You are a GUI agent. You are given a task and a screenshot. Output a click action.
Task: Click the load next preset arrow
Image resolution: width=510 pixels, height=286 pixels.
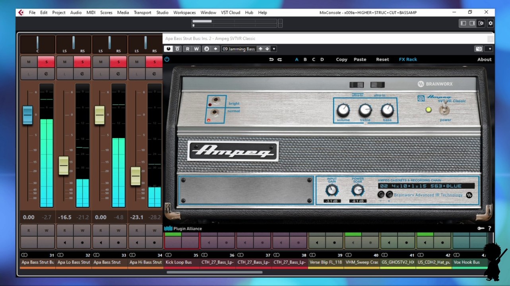pyautogui.click(x=268, y=49)
